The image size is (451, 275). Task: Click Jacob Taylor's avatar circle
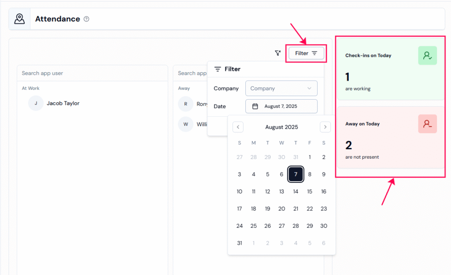pyautogui.click(x=36, y=104)
